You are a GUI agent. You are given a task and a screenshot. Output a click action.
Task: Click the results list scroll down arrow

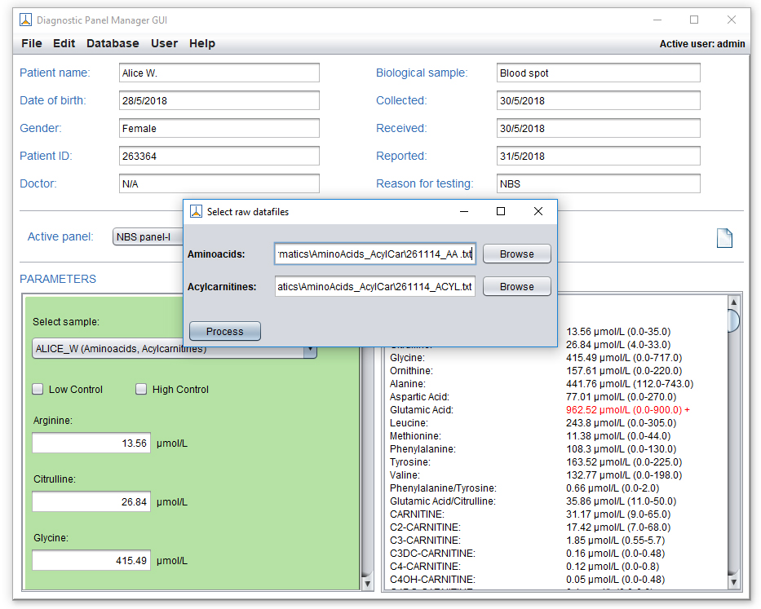(x=732, y=582)
